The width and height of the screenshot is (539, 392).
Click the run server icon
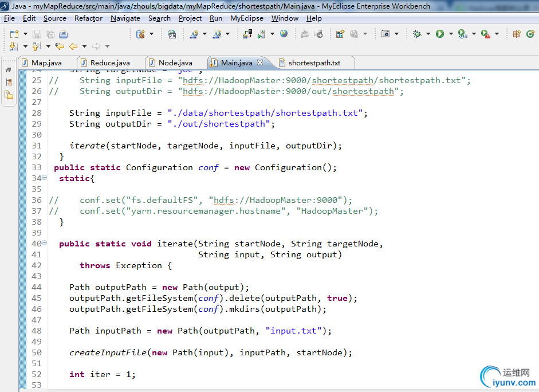click(262, 34)
